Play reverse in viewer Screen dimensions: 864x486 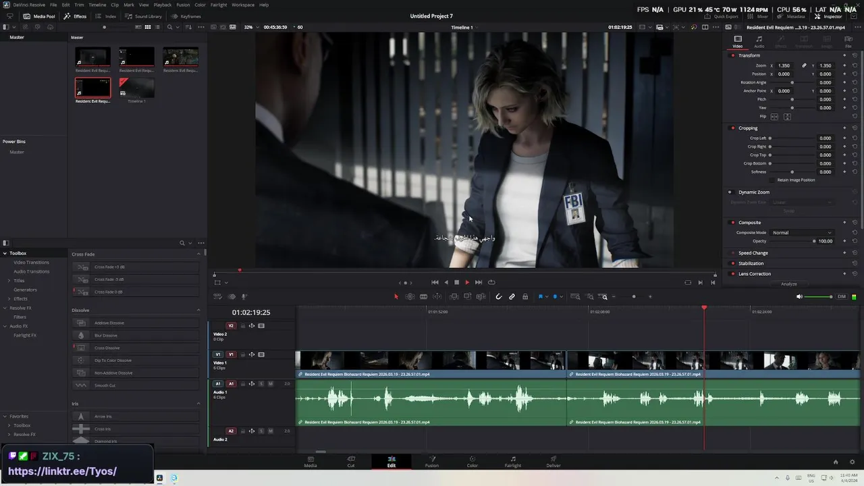click(x=446, y=282)
